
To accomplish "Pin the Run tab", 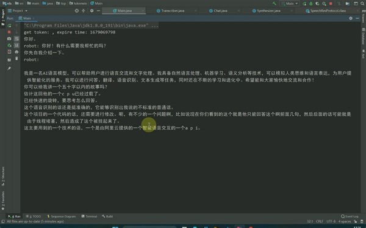I will click(9, 68).
